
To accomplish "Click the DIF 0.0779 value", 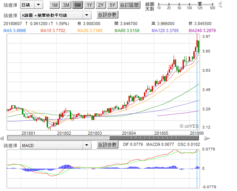I will coord(133,144).
